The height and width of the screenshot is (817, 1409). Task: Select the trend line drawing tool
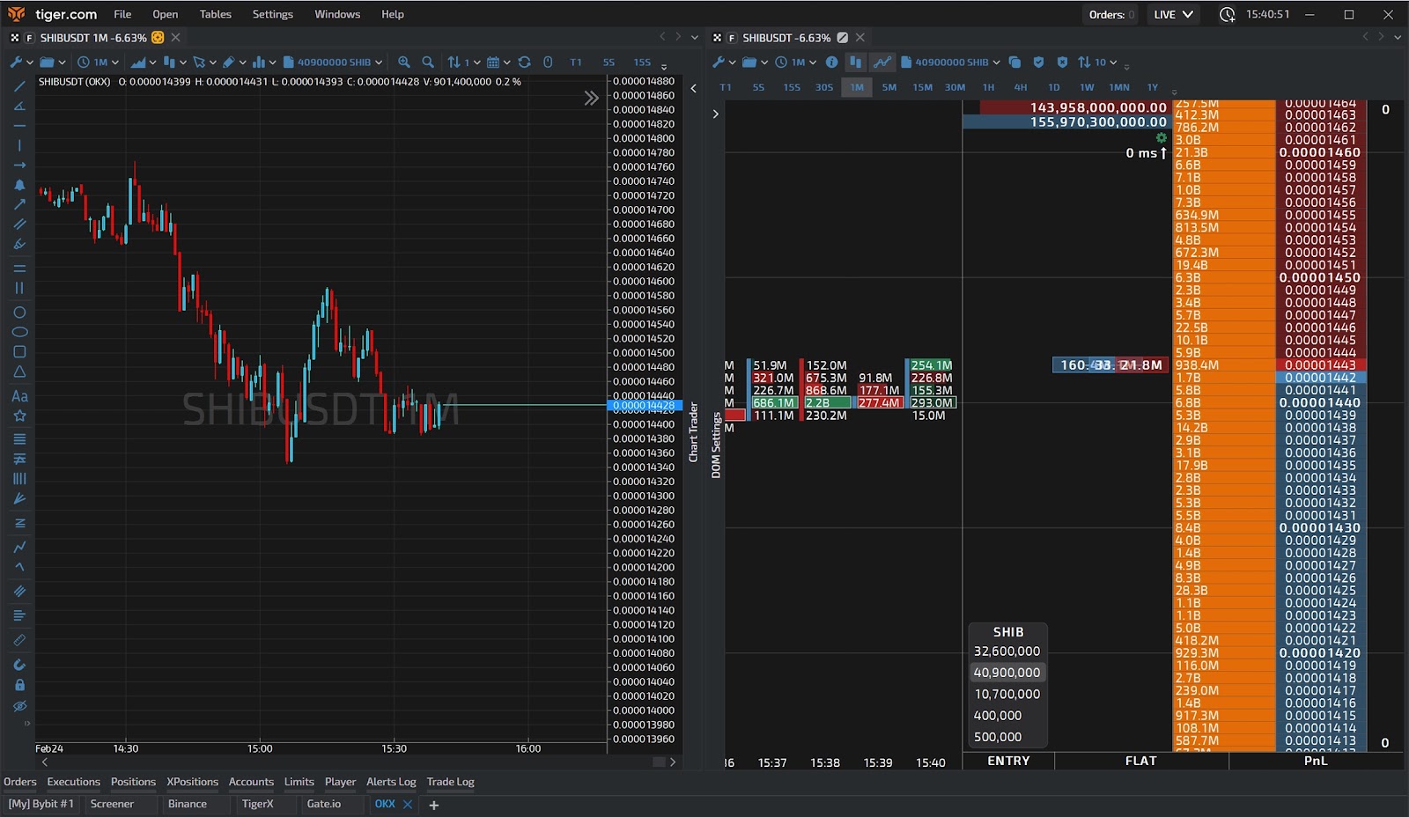tap(19, 86)
